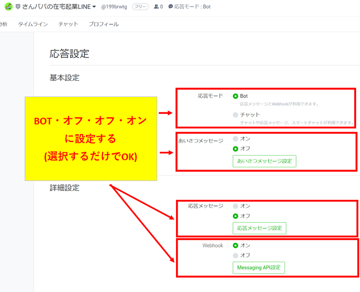The image size is (360, 292).
Task: Turn 応答メッセージ off
Action: tap(235, 216)
